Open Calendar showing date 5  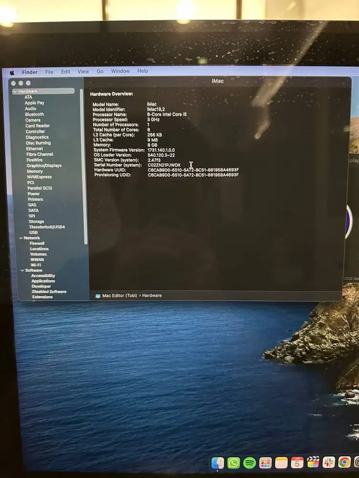coord(297,462)
